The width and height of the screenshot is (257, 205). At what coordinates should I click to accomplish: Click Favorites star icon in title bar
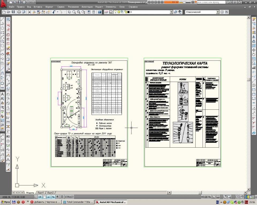pyautogui.click(x=240, y=2)
